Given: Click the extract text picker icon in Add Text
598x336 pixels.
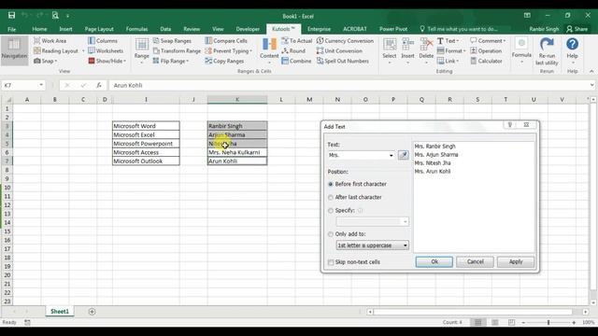Looking at the screenshot, I should (403, 155).
